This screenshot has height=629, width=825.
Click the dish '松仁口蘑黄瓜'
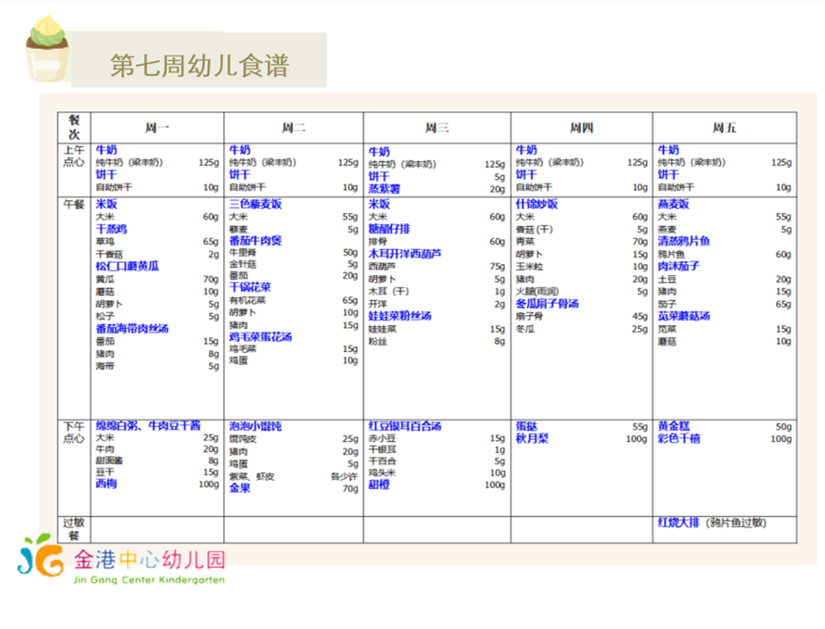tap(127, 266)
